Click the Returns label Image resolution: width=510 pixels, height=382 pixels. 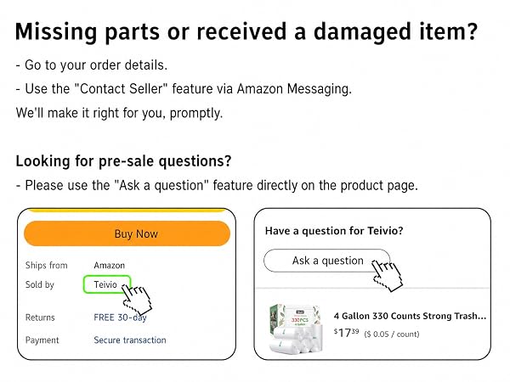pos(40,317)
